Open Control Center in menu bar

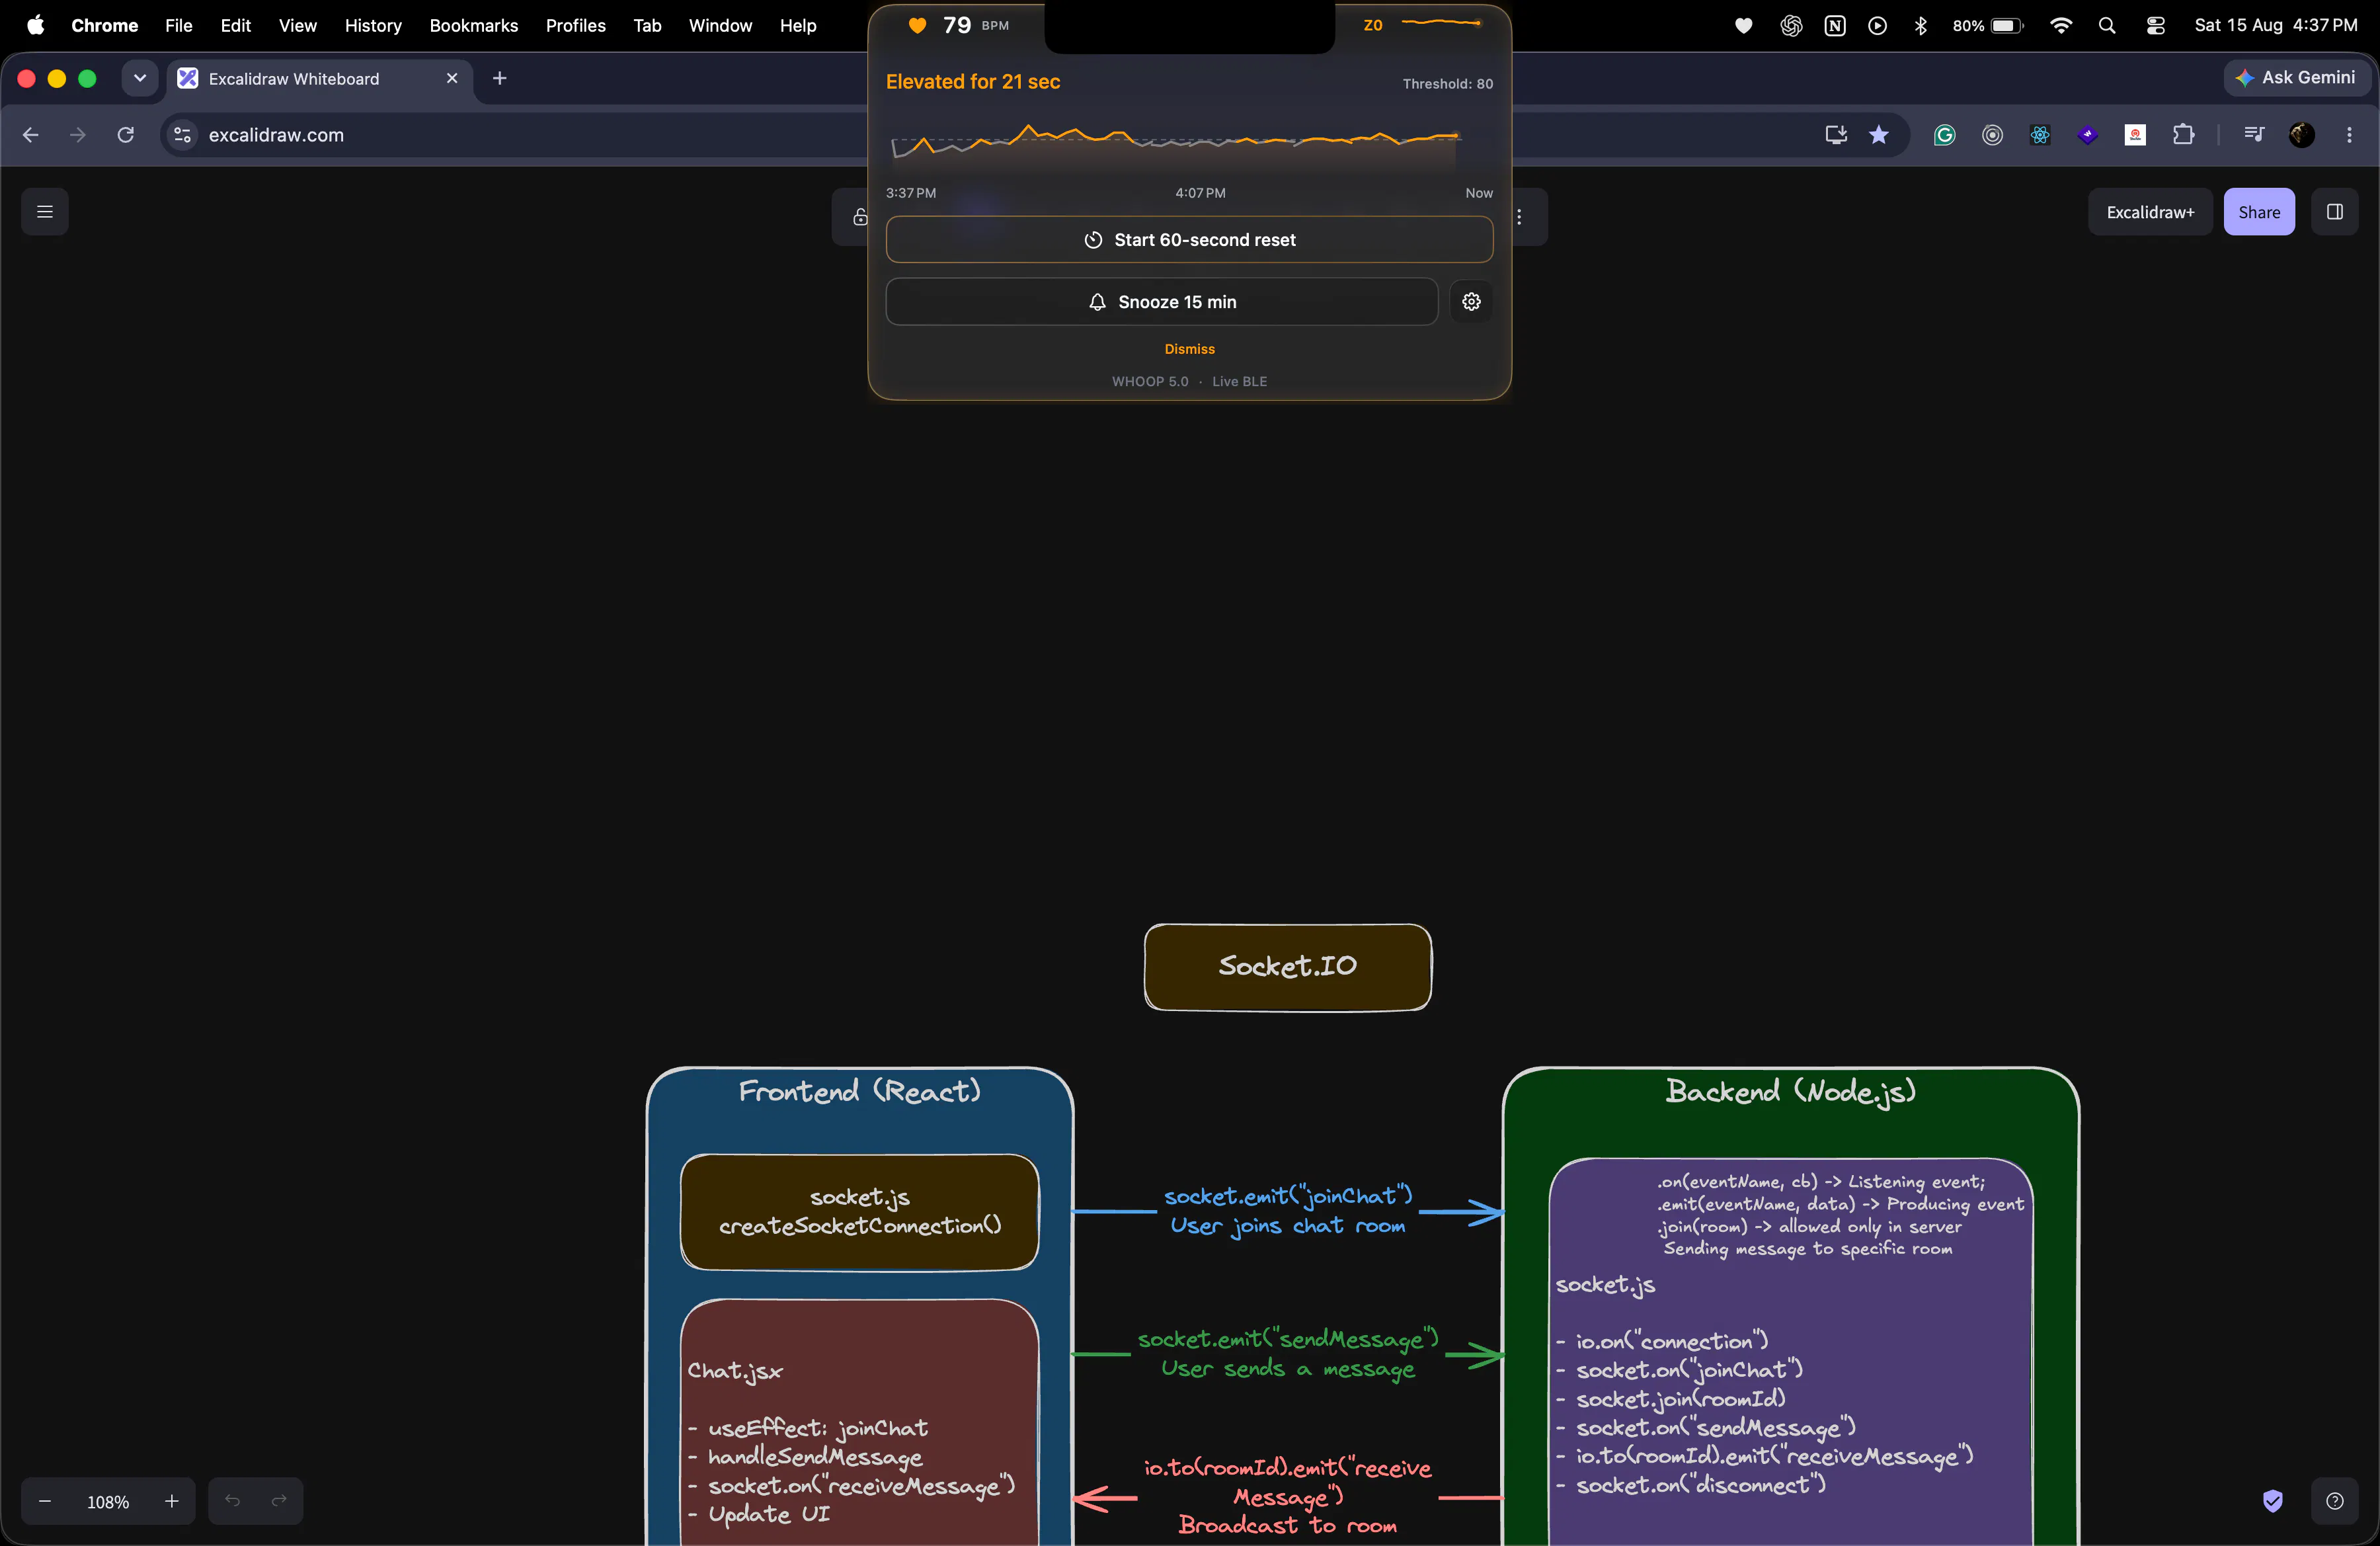point(2155,26)
